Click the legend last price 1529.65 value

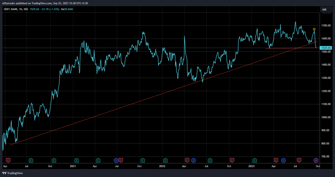coord(34,9)
